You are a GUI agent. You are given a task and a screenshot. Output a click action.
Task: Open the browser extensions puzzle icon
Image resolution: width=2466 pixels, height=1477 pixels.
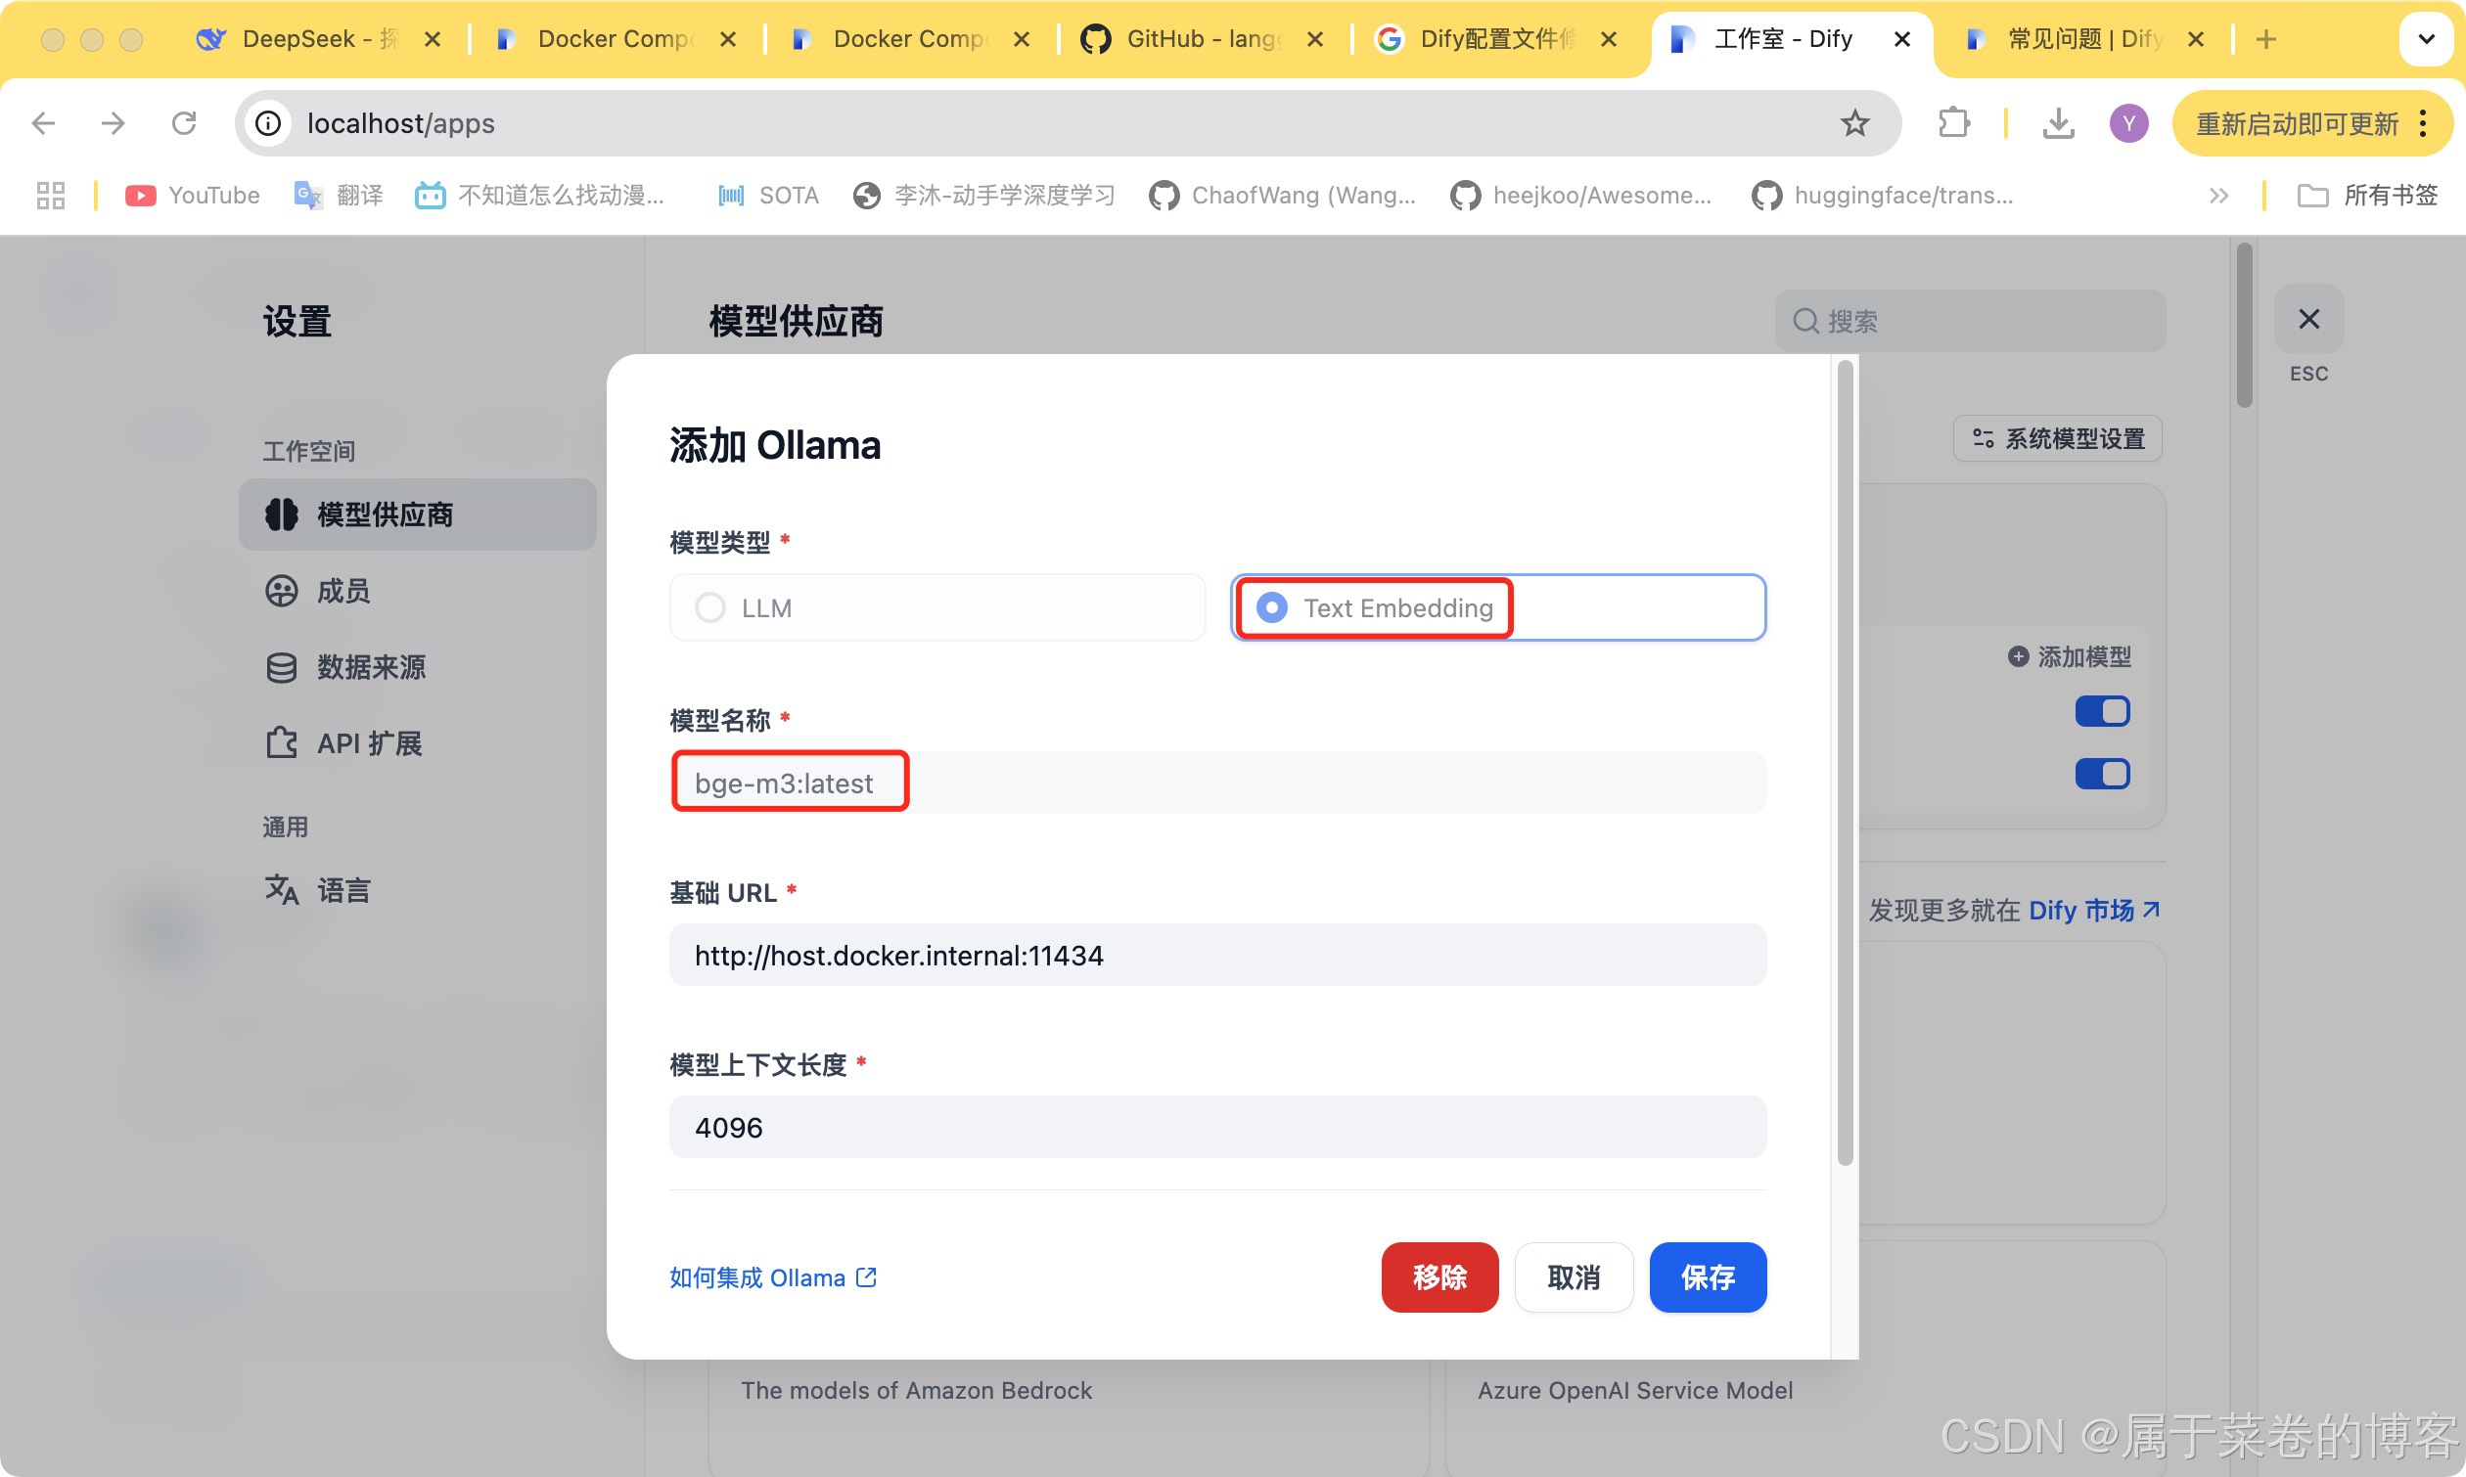[x=1953, y=123]
